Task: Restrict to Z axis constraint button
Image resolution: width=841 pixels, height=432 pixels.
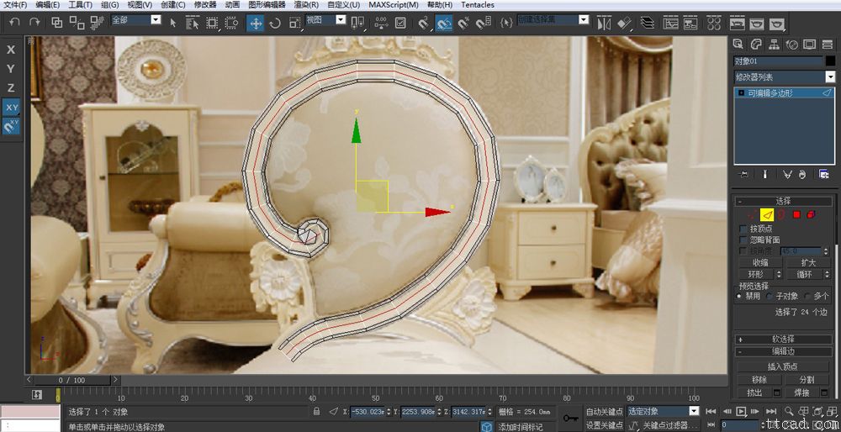Action: (x=11, y=88)
